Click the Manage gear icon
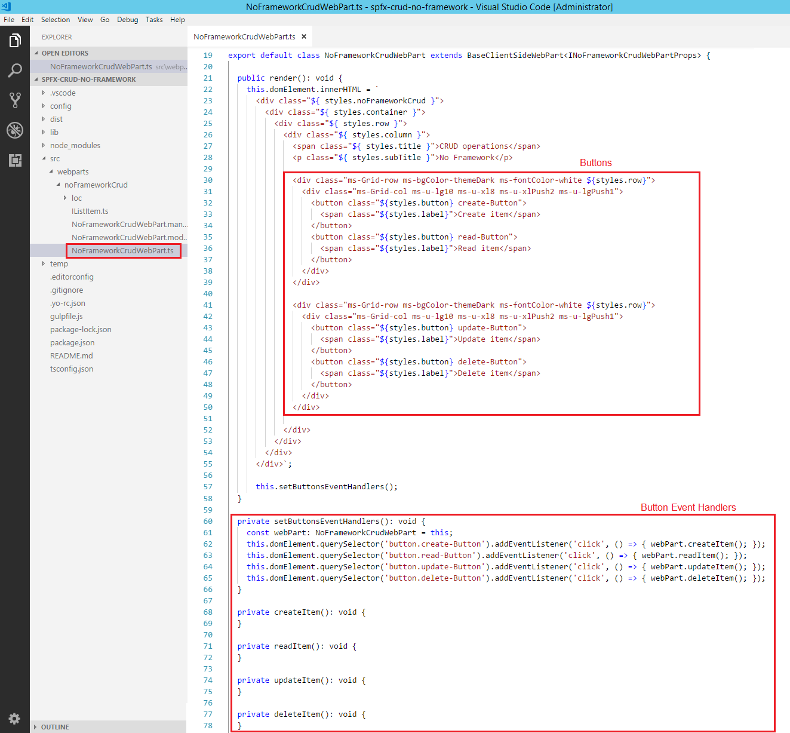790x733 pixels. click(x=15, y=718)
